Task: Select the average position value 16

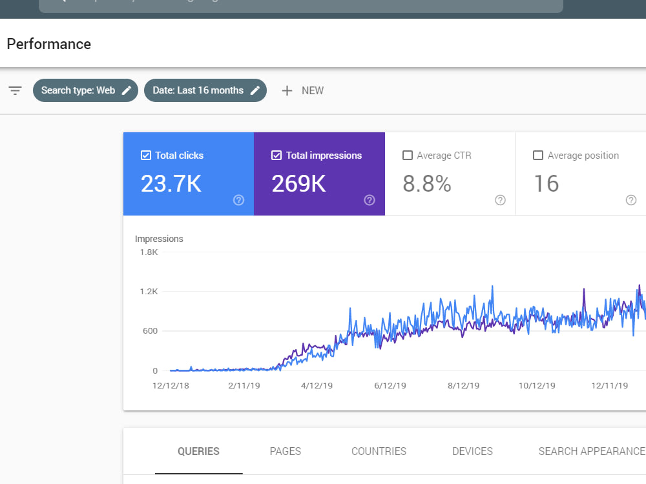Action: [x=547, y=183]
